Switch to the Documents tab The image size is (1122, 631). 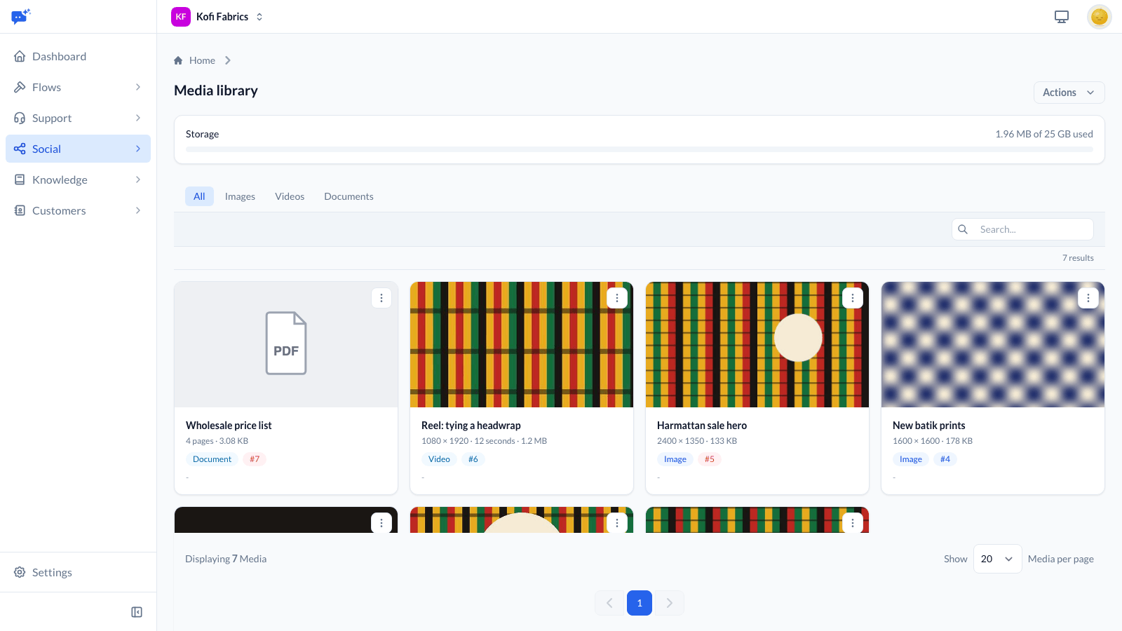tap(349, 196)
